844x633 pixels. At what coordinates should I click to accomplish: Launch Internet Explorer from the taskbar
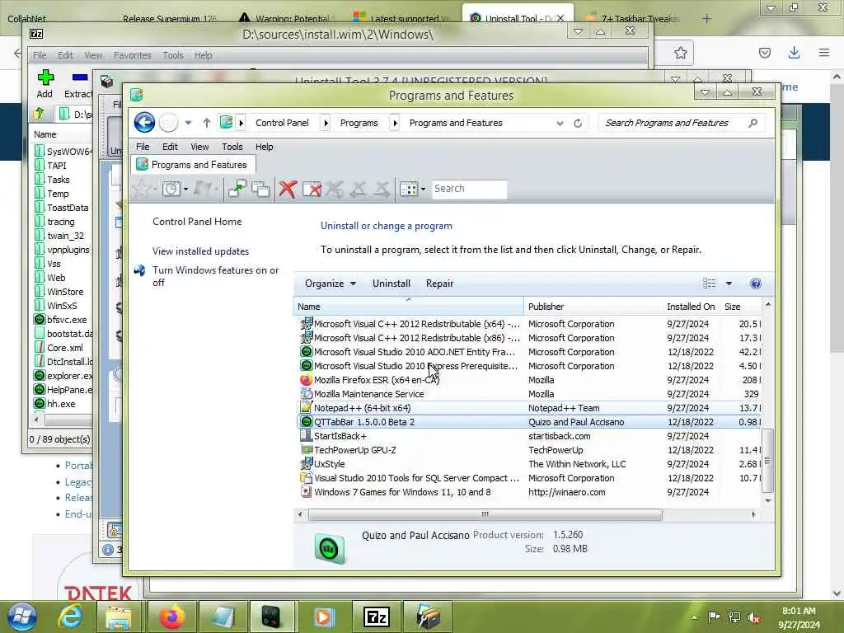(71, 617)
